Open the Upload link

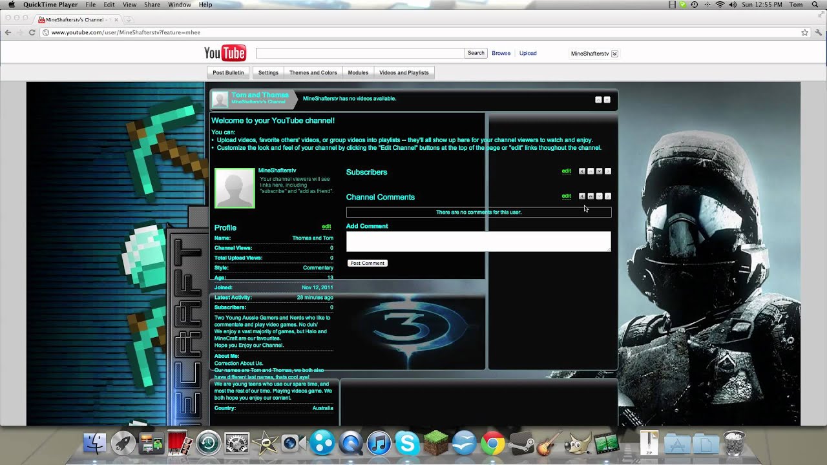coord(528,53)
